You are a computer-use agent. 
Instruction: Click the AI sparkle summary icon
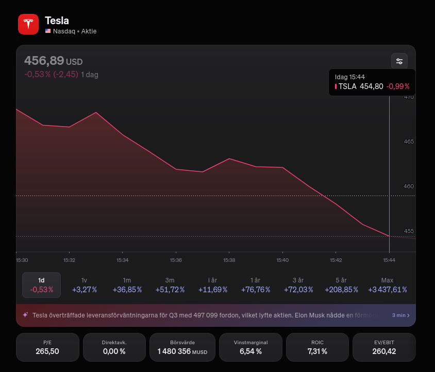tap(25, 315)
